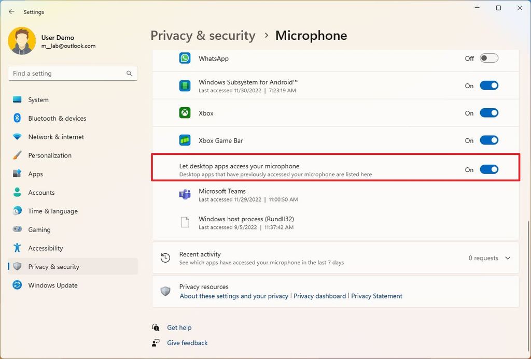
Task: Select Windows Update from the sidebar
Action: (x=52, y=285)
